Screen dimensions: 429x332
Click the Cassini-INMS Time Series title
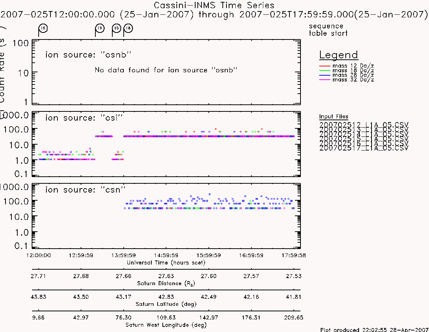coord(214,5)
